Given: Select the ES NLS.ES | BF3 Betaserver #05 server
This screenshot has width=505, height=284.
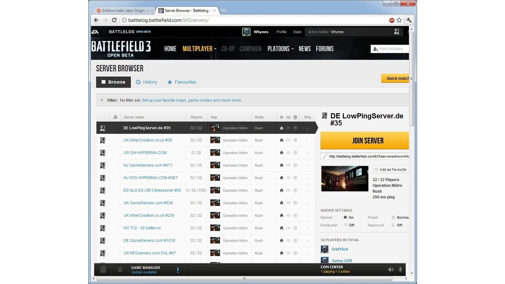Looking at the screenshot, I should 152,190.
